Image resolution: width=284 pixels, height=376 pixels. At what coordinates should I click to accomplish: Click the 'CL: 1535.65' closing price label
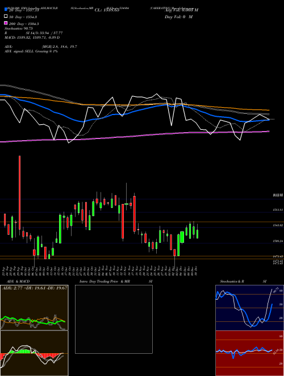click(x=107, y=10)
